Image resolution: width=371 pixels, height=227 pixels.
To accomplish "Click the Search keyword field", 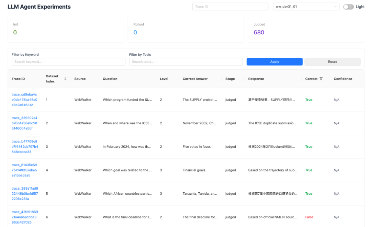I will pyautogui.click(x=68, y=62).
